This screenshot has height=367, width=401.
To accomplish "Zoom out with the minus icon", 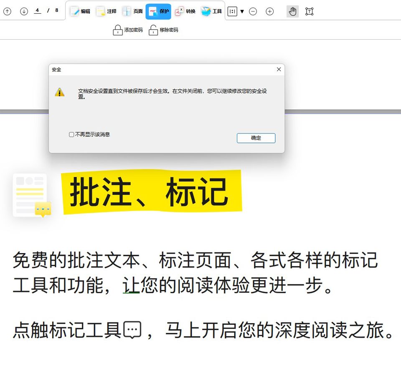I will click(253, 12).
